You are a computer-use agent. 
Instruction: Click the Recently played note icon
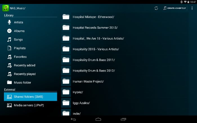coord(9,74)
